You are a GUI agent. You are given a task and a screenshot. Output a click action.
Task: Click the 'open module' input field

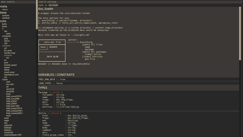18,2
